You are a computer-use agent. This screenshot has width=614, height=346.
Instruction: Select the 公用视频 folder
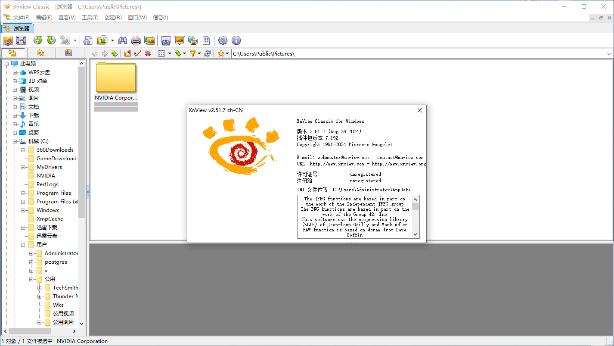(63, 314)
